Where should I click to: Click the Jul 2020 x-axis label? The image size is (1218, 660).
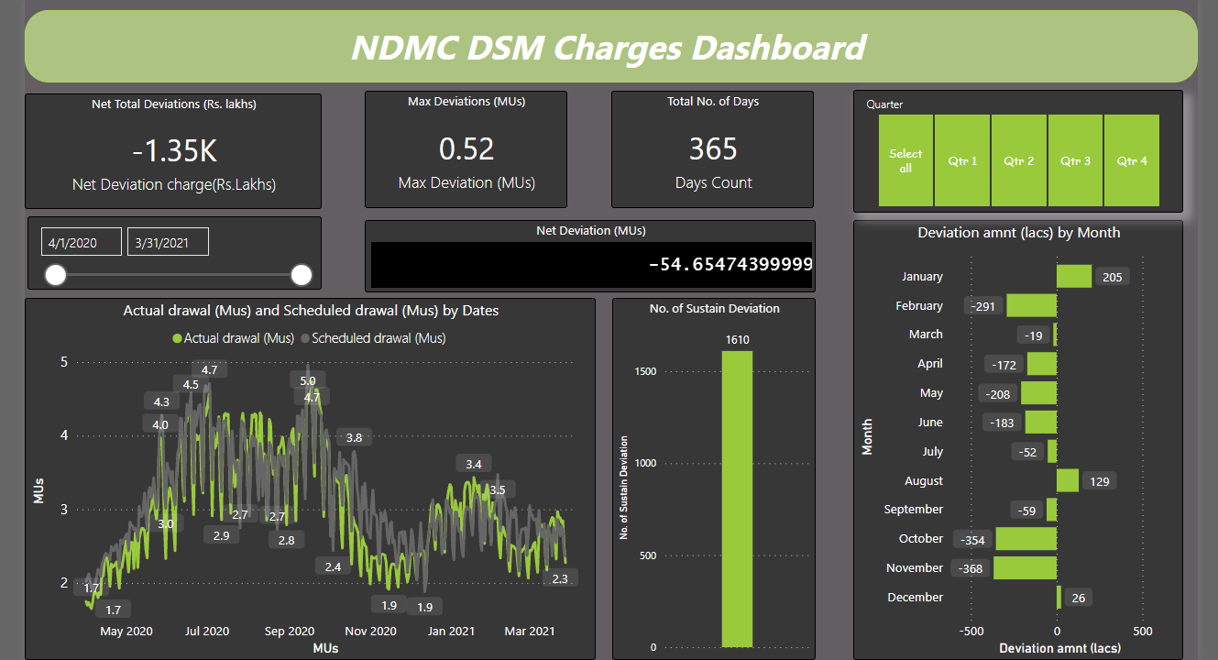pos(207,631)
